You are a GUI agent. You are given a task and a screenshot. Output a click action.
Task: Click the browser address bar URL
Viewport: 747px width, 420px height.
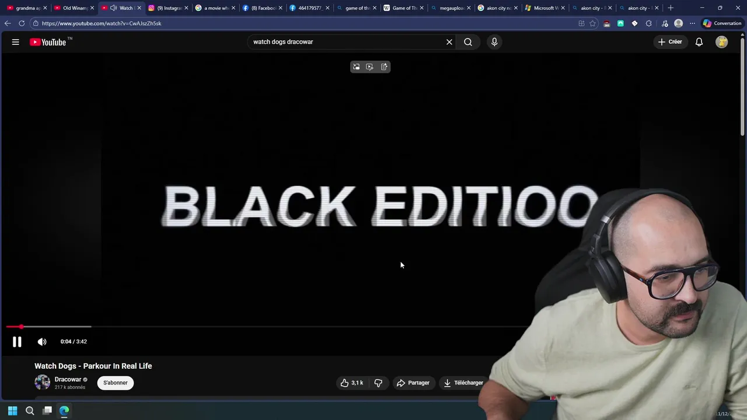click(102, 23)
